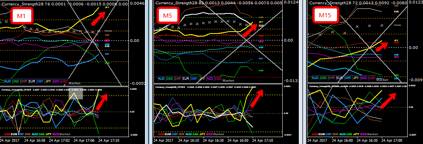This screenshot has width=423, height=144.
Task: Click the Market button in the M1 strength chart
Action: coord(74,83)
